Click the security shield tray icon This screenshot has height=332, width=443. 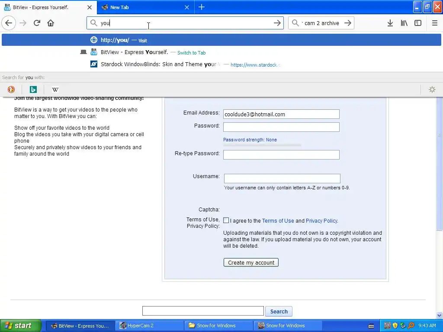395,326
